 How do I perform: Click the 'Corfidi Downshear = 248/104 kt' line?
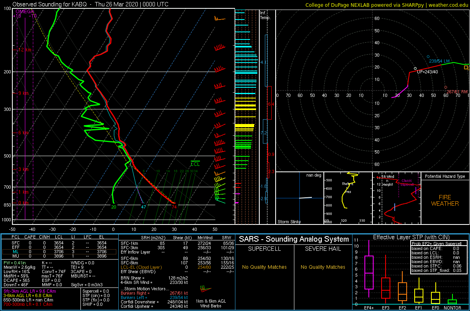pyautogui.click(x=154, y=302)
